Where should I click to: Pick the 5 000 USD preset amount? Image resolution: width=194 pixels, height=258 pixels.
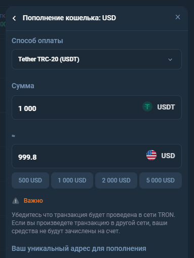coord(161,180)
